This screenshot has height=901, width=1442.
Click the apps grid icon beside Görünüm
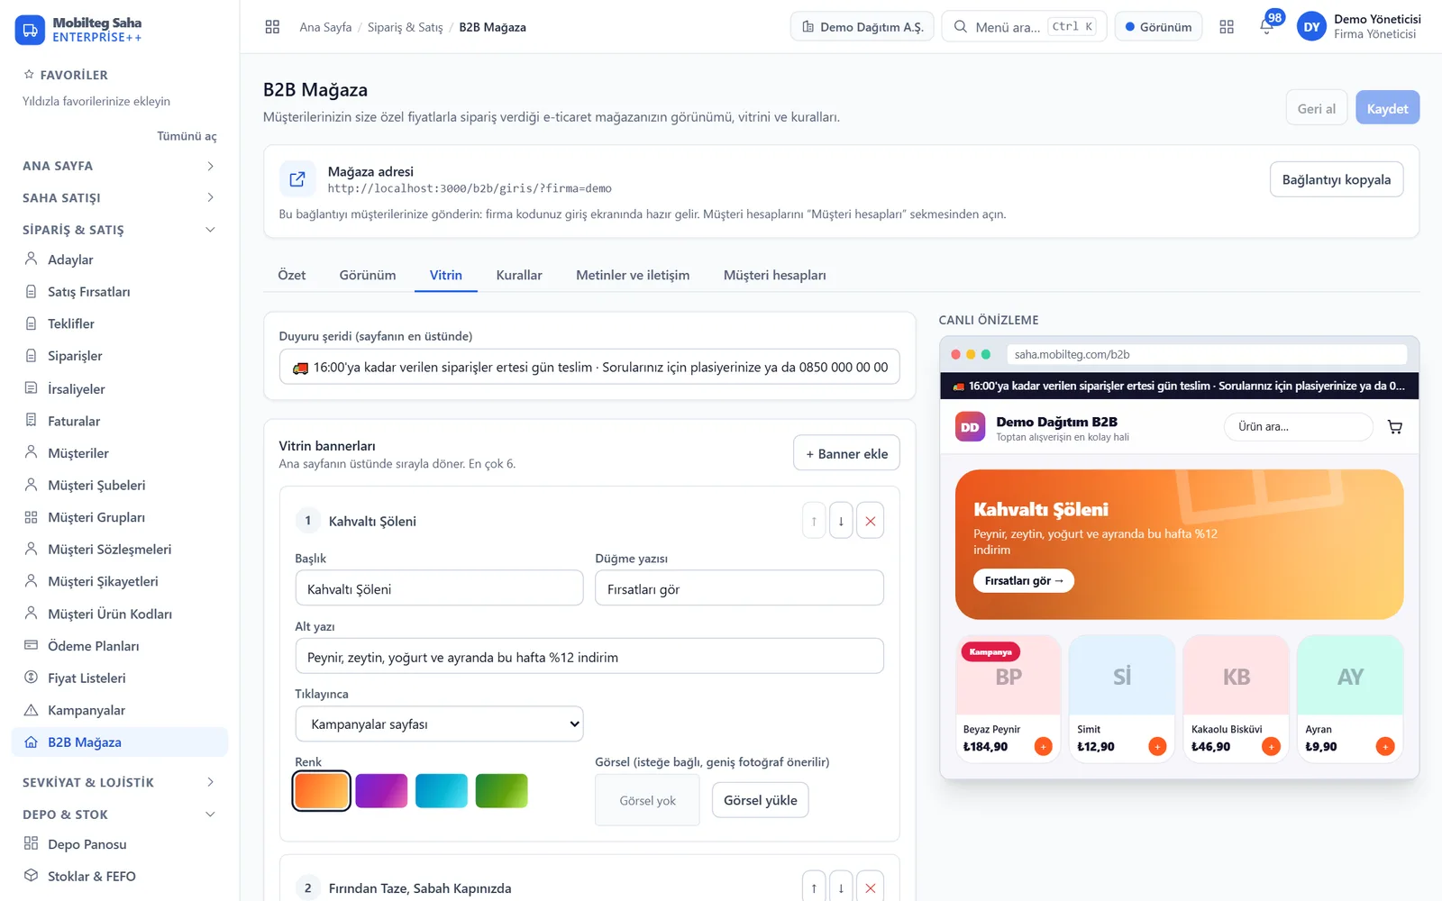[1227, 27]
